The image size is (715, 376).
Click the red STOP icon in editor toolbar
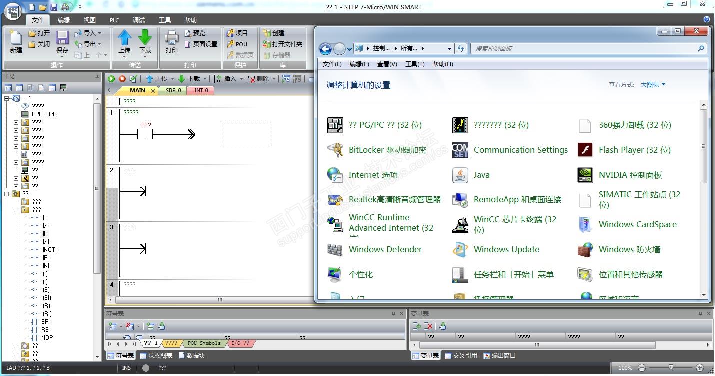[x=122, y=79]
